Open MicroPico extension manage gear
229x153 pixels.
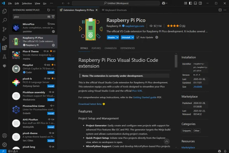pyautogui.click(x=54, y=32)
